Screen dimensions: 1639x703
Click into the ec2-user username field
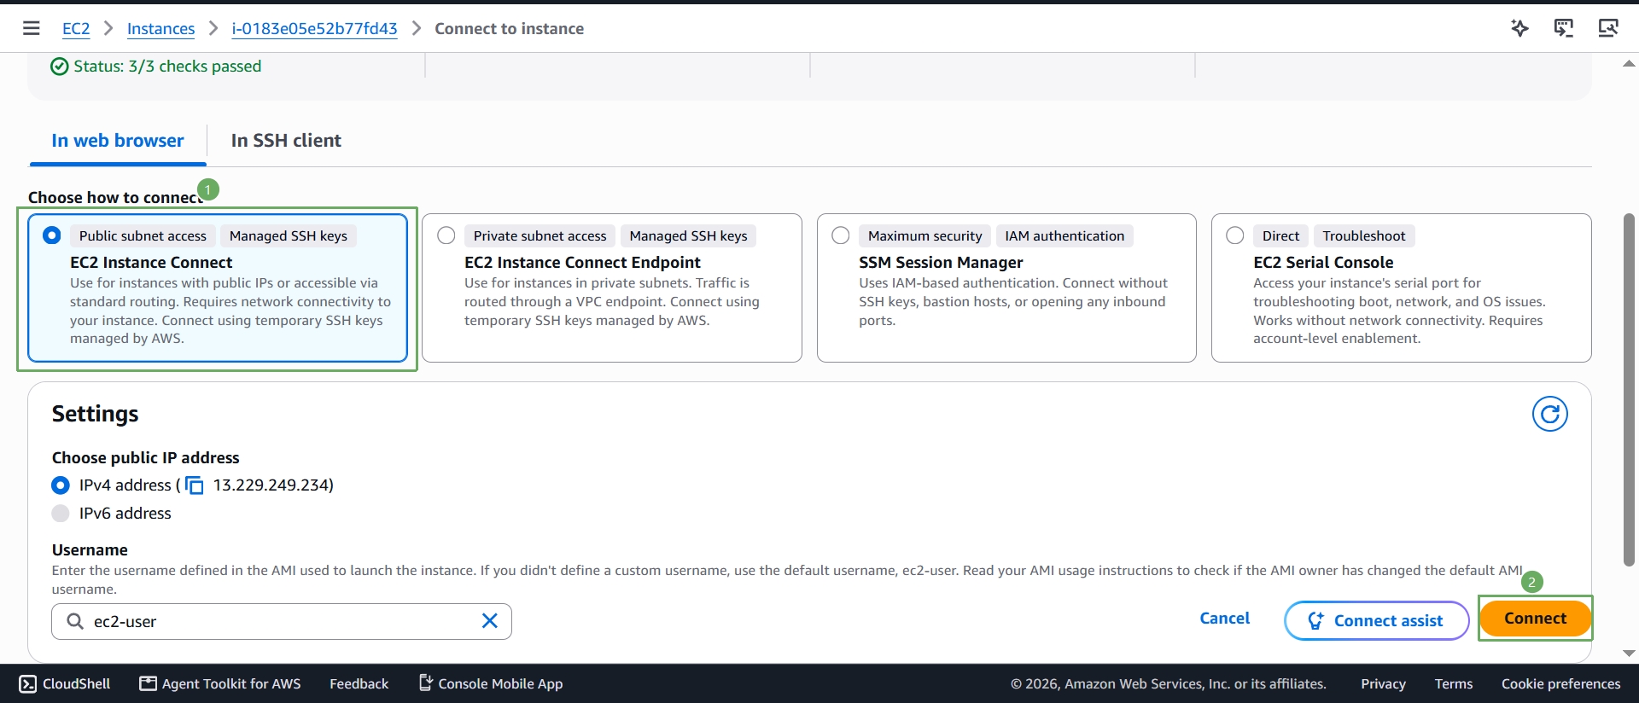tap(282, 621)
